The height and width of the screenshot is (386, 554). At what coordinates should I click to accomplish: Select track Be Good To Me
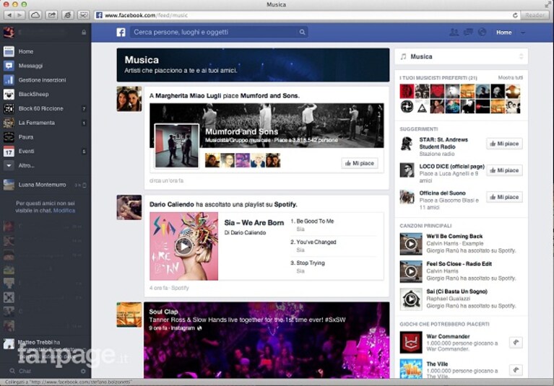(x=315, y=221)
